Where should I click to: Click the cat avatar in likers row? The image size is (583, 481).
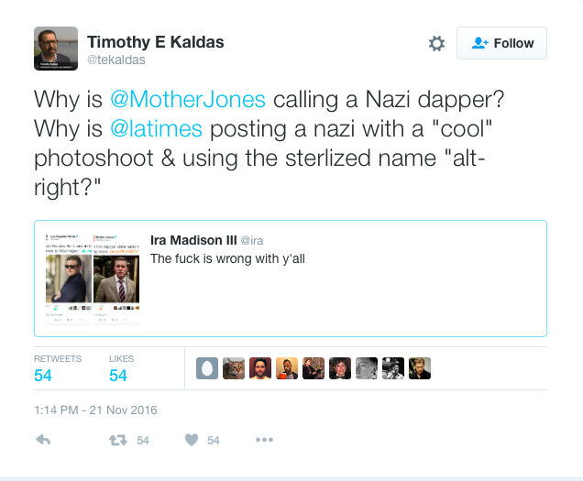pyautogui.click(x=234, y=368)
